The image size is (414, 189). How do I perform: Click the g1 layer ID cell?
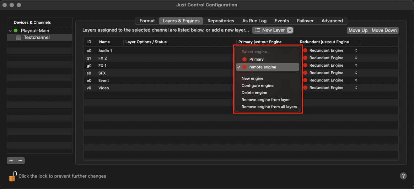coord(89,58)
